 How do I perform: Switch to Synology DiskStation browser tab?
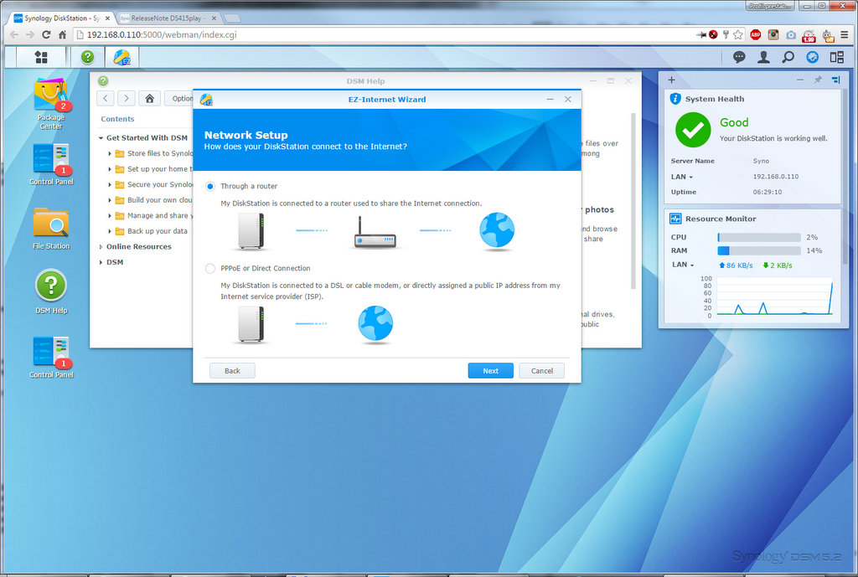60,18
